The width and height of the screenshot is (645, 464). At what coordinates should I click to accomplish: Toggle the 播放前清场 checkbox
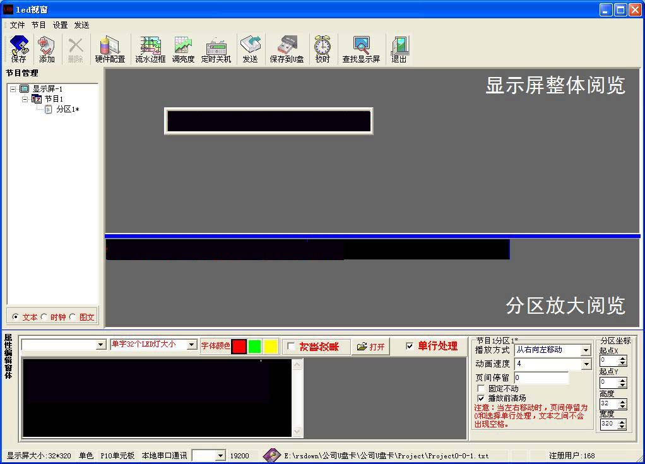click(x=480, y=398)
